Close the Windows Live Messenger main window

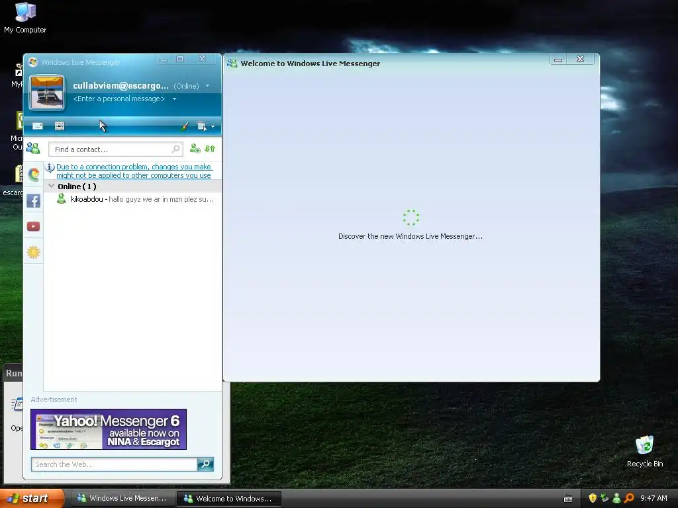pyautogui.click(x=202, y=59)
